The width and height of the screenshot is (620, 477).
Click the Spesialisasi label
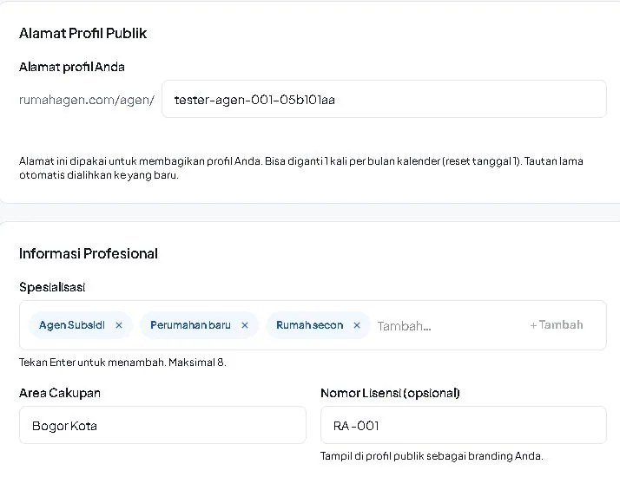(52, 287)
